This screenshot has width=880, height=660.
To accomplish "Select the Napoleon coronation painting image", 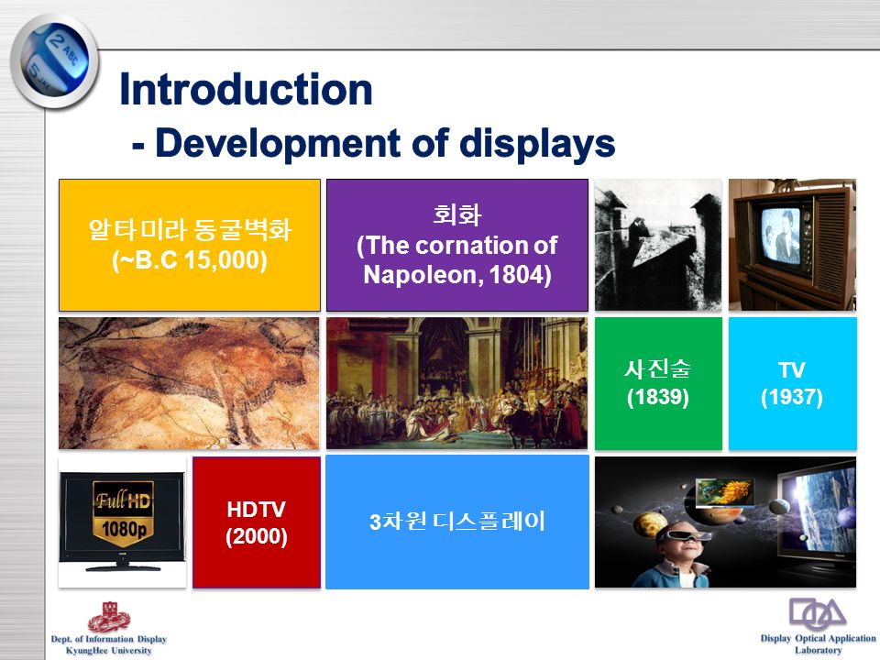I will pyautogui.click(x=456, y=383).
